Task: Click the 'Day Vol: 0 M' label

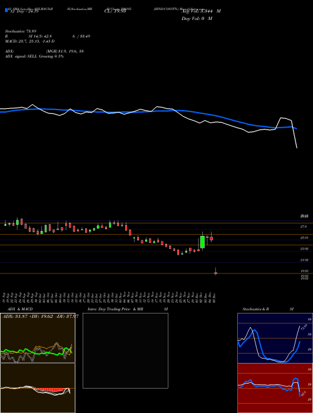Action: [x=197, y=19]
